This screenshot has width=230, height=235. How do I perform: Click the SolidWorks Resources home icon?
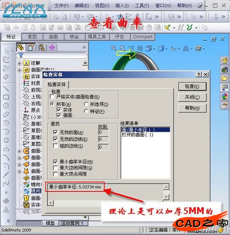click(225, 60)
